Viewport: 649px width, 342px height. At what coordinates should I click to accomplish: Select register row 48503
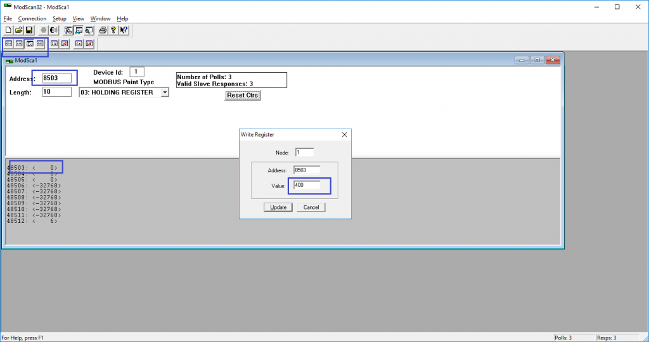[32, 168]
